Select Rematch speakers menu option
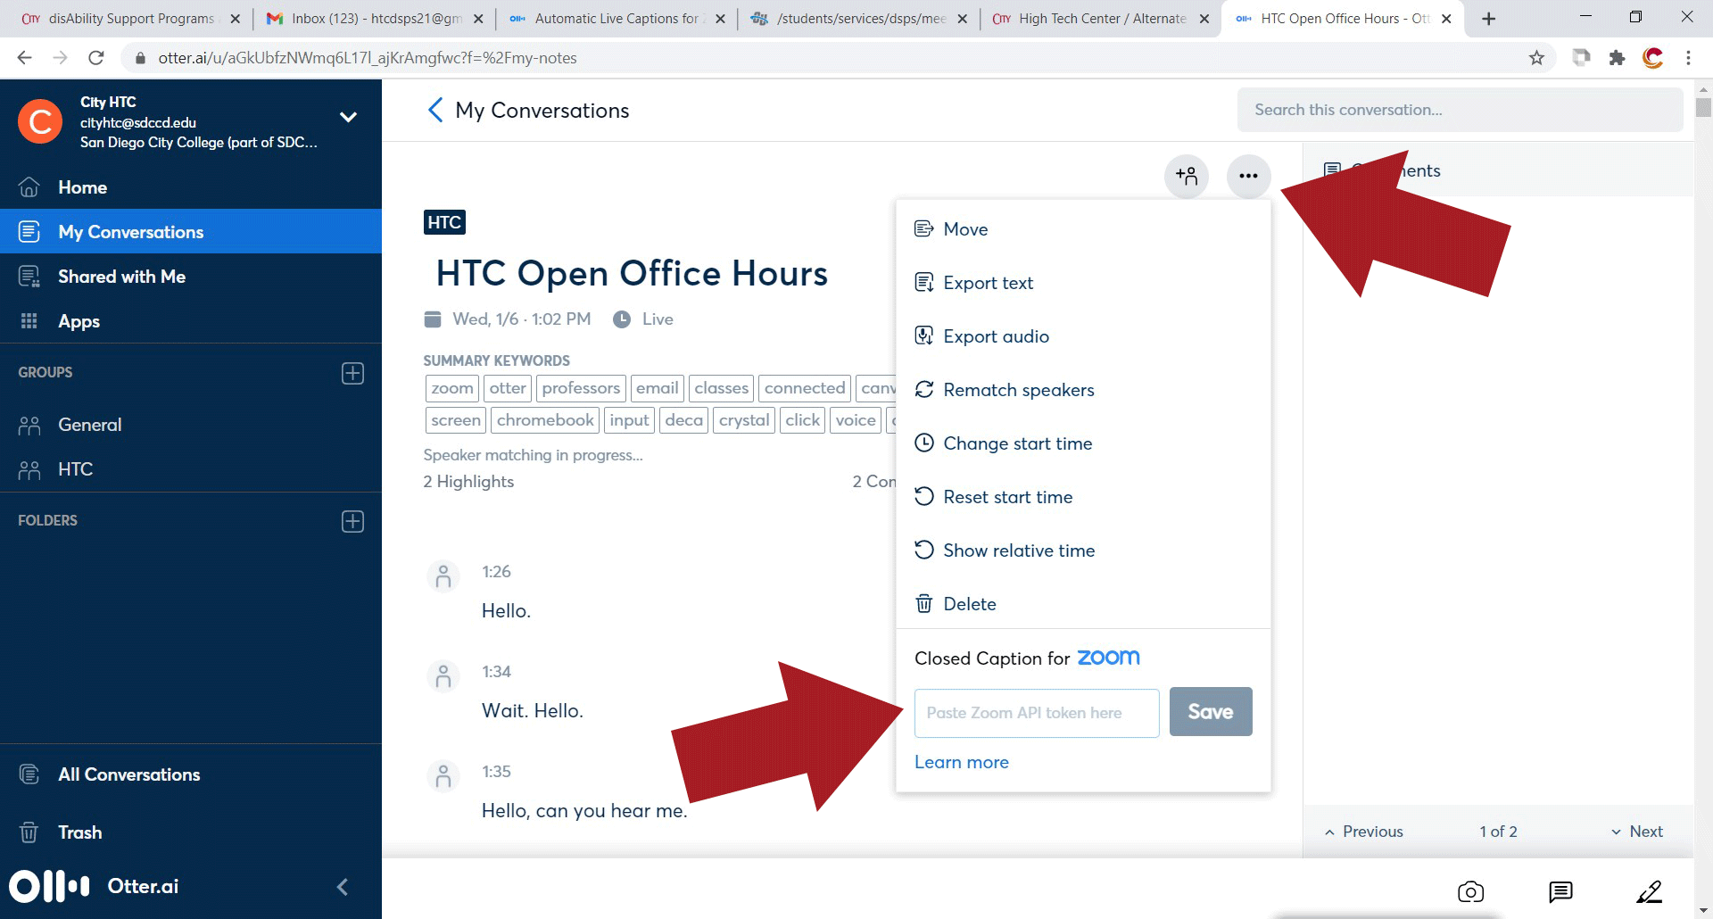This screenshot has height=919, width=1713. click(1018, 390)
